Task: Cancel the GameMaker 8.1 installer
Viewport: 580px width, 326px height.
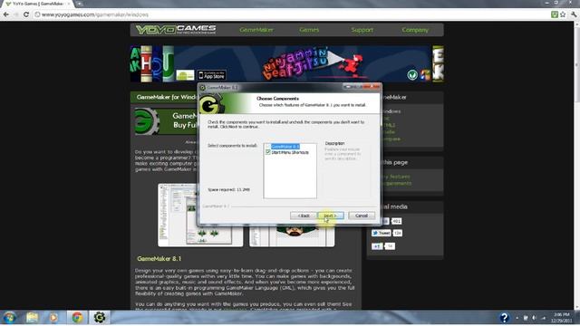Action: click(362, 216)
